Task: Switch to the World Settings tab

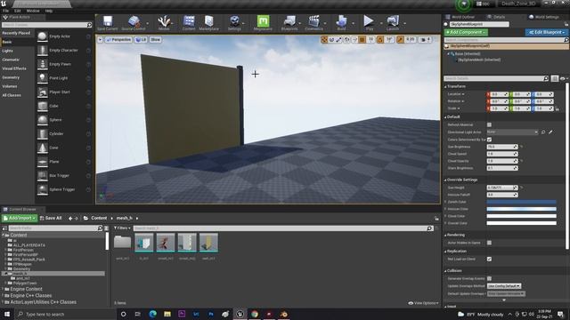Action: point(544,17)
